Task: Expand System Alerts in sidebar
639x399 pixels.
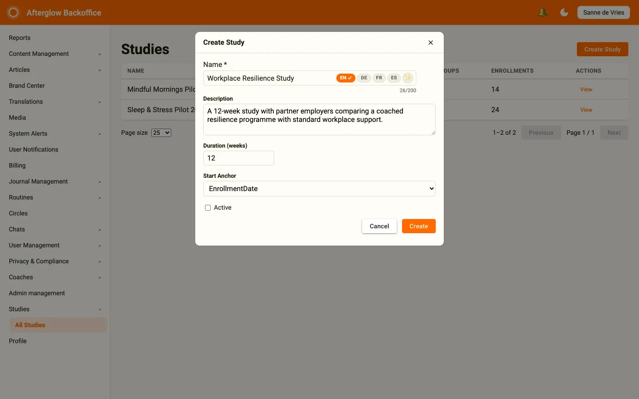Action: 55,133
